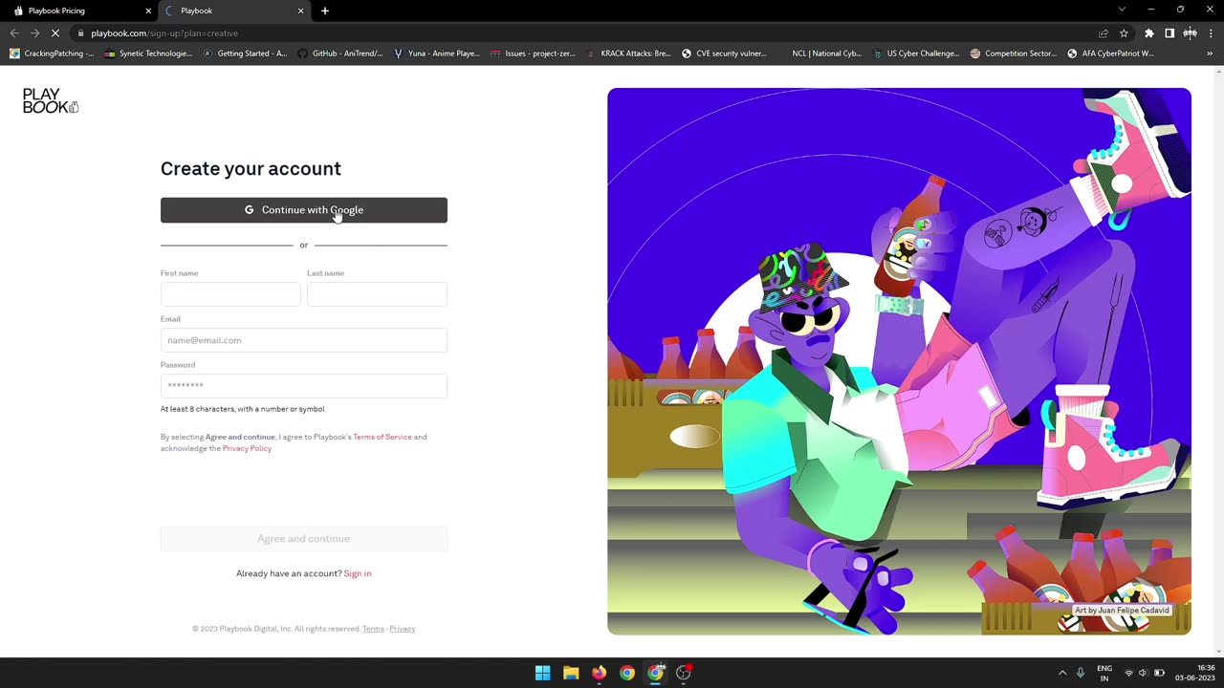
Task: Open the Chrome profile avatar
Action: [1190, 33]
